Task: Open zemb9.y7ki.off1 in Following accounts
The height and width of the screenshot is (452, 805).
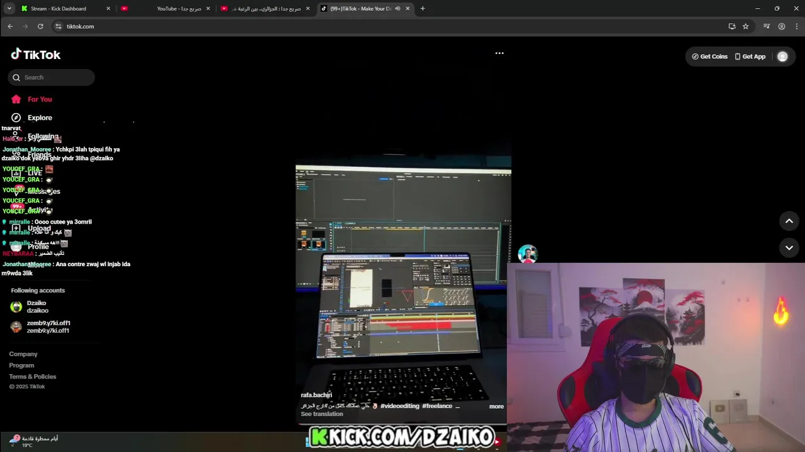Action: (x=40, y=326)
